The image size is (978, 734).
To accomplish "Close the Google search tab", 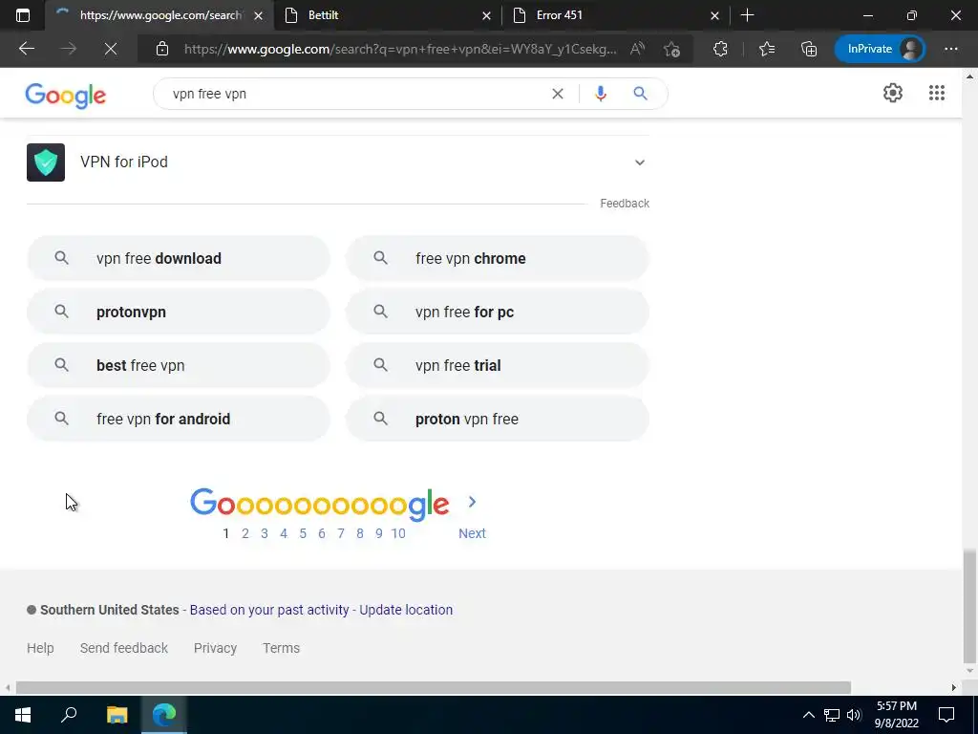I will pyautogui.click(x=258, y=15).
